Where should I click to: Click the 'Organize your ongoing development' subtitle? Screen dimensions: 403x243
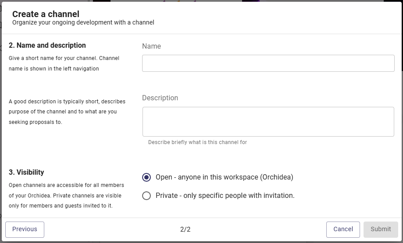[x=83, y=23]
